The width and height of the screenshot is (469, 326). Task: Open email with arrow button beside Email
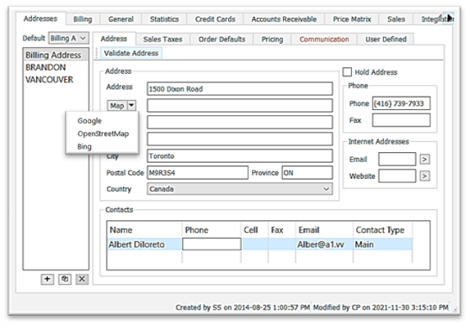tap(424, 159)
